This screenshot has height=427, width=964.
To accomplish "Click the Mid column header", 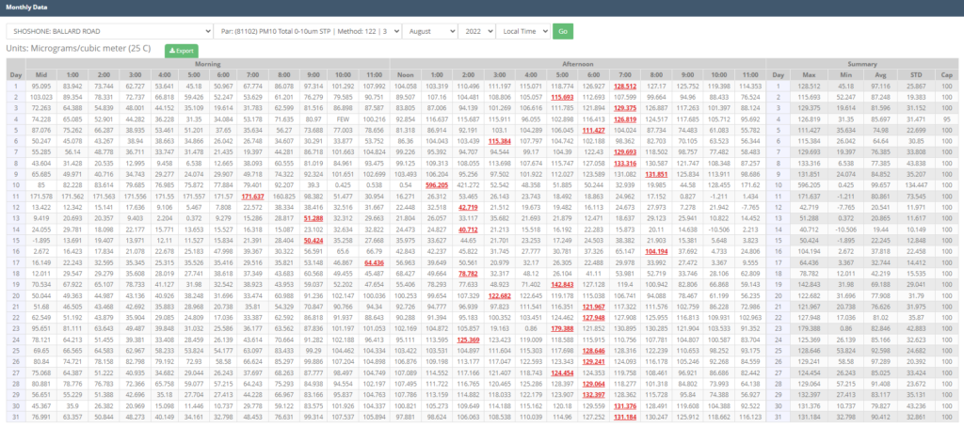I will tap(41, 75).
